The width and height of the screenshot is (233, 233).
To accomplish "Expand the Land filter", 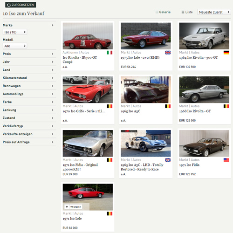I will click(x=29, y=70).
